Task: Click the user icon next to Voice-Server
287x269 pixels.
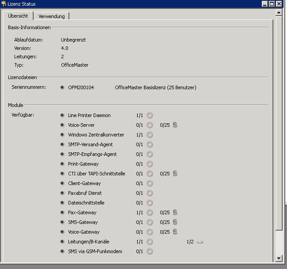Action: point(175,125)
